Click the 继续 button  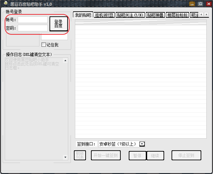[155, 156]
